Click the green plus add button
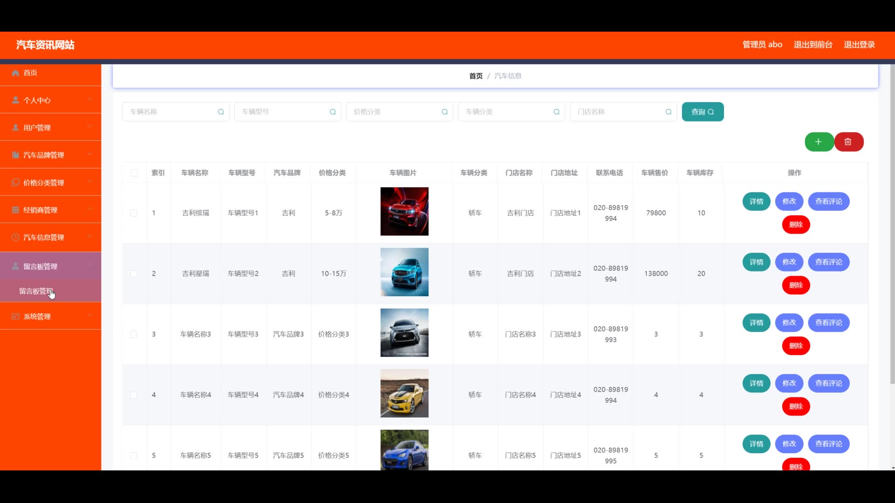 point(819,142)
